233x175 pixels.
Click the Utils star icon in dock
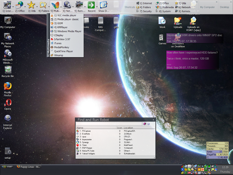[x=31, y=5]
